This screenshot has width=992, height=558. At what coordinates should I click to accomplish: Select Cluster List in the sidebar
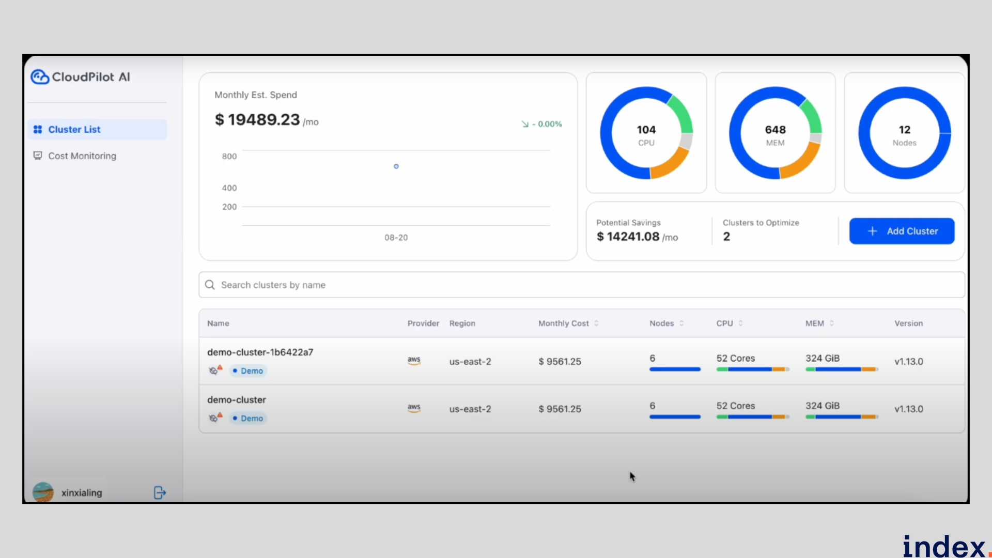tap(74, 130)
